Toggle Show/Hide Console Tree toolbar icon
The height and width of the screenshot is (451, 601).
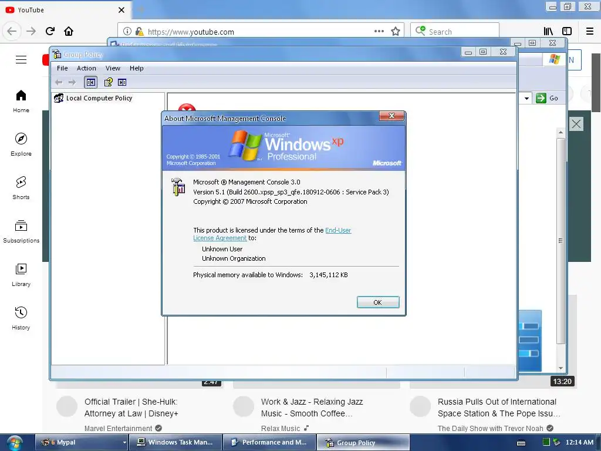tap(91, 82)
